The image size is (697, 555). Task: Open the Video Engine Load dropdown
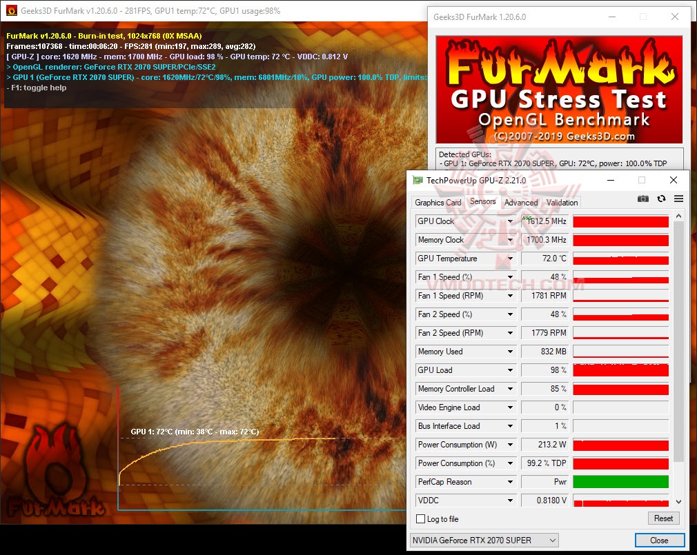coord(510,407)
